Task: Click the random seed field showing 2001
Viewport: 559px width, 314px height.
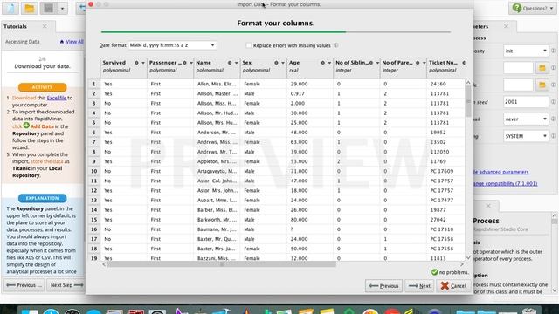Action: point(526,102)
